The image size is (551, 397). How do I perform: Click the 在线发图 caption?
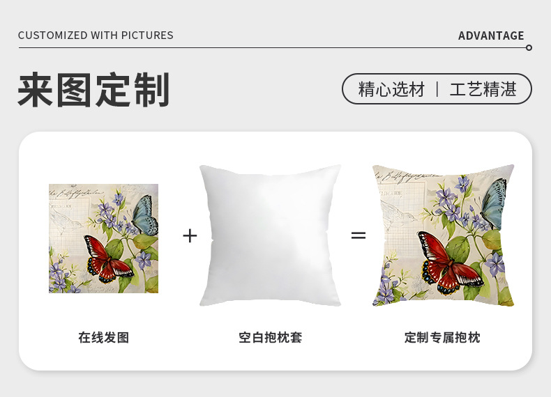pos(104,337)
